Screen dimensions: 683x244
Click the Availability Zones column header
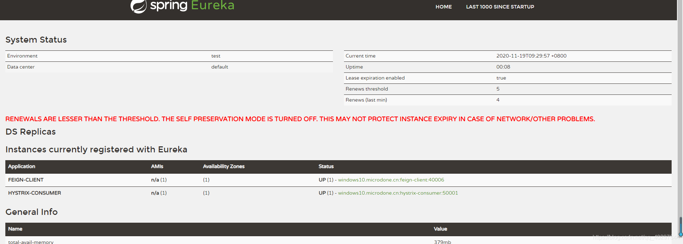224,166
